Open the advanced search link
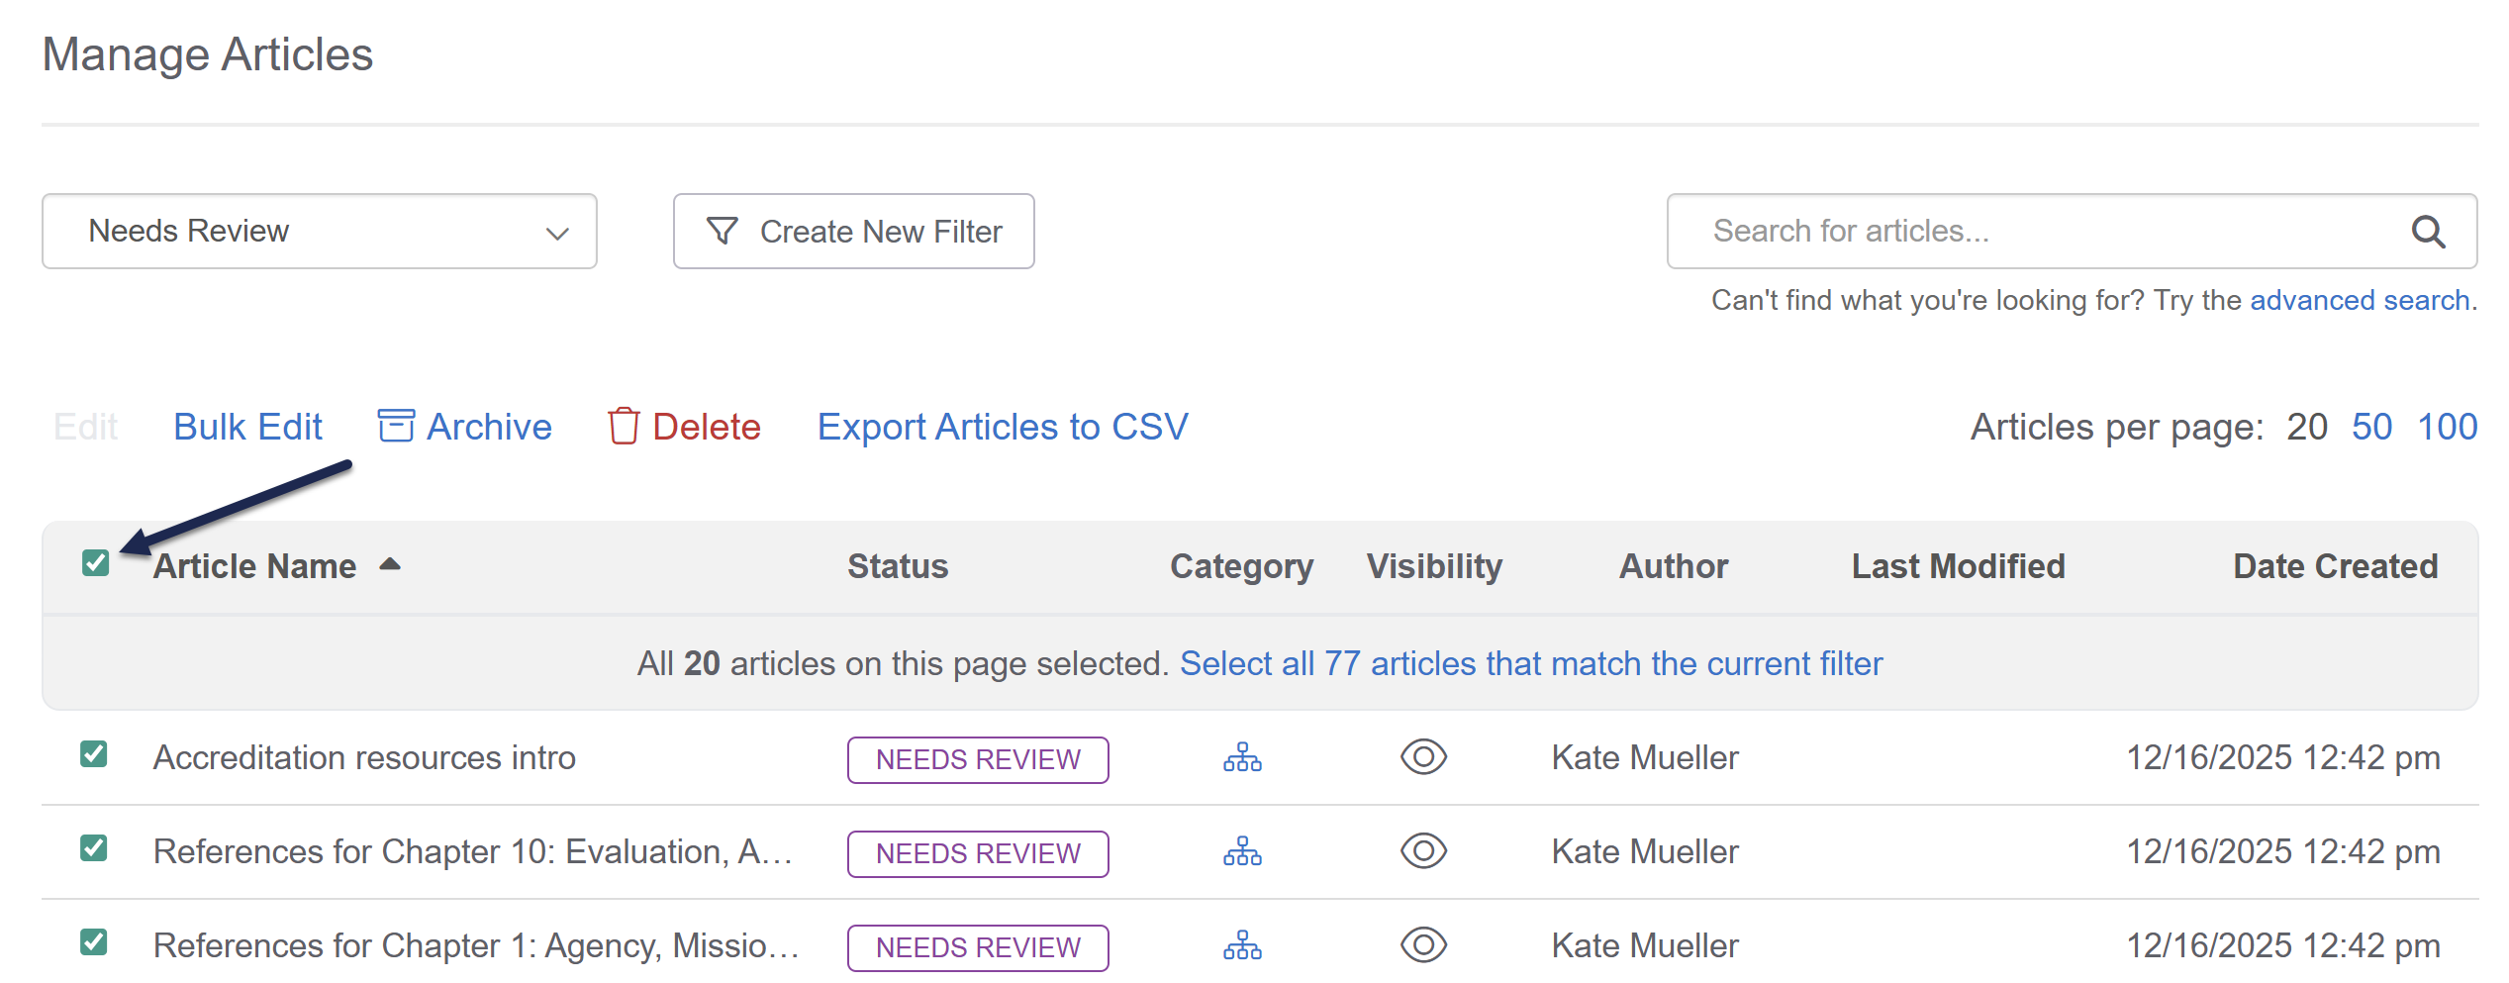2509x983 pixels. click(2360, 300)
